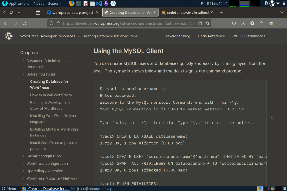
Task: Open the Wi-Fi network tray icon
Action: [x=278, y=3]
